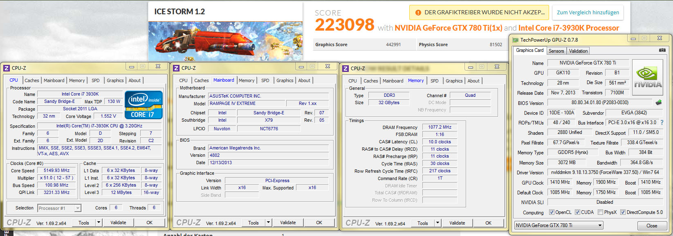
Task: Expand Tools dropdown arrow in Mainboard CPU-Z window
Action: [268, 223]
